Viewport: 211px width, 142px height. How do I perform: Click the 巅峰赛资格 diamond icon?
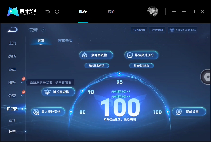click(85, 55)
